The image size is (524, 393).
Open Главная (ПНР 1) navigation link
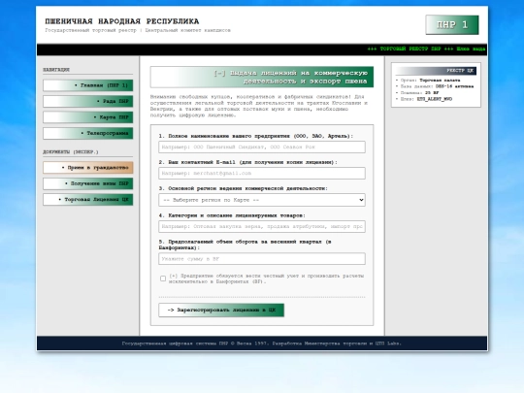coord(88,85)
